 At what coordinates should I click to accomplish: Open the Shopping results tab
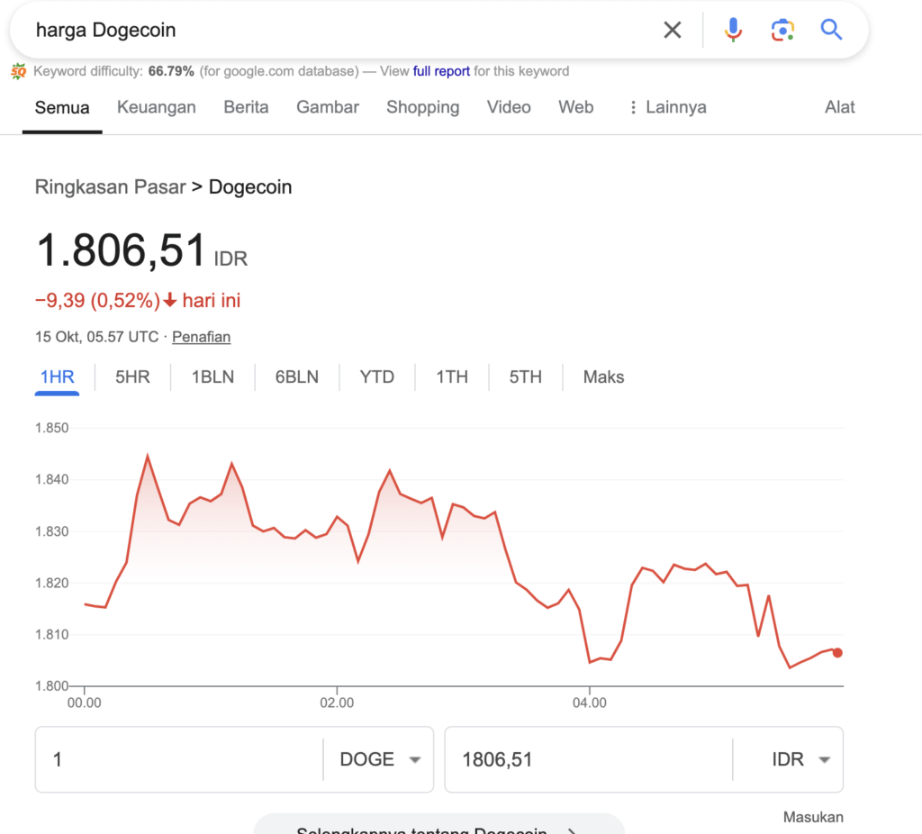[x=423, y=107]
